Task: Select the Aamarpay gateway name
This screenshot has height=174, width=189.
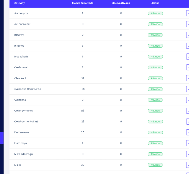Action: (x=21, y=13)
